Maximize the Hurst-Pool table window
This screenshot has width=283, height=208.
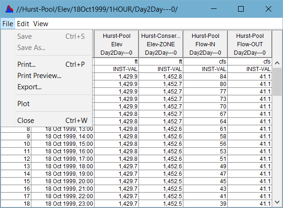[x=240, y=9]
